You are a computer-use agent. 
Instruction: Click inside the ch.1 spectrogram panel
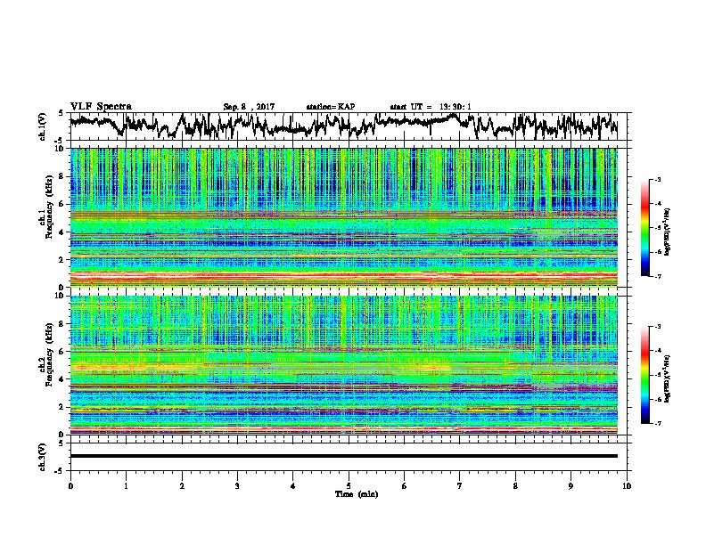click(x=343, y=217)
